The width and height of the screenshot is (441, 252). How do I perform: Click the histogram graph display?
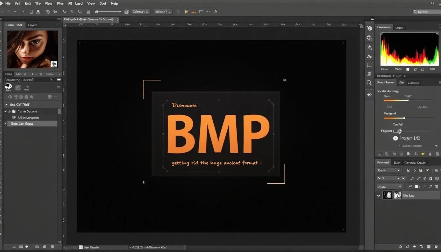point(409,49)
